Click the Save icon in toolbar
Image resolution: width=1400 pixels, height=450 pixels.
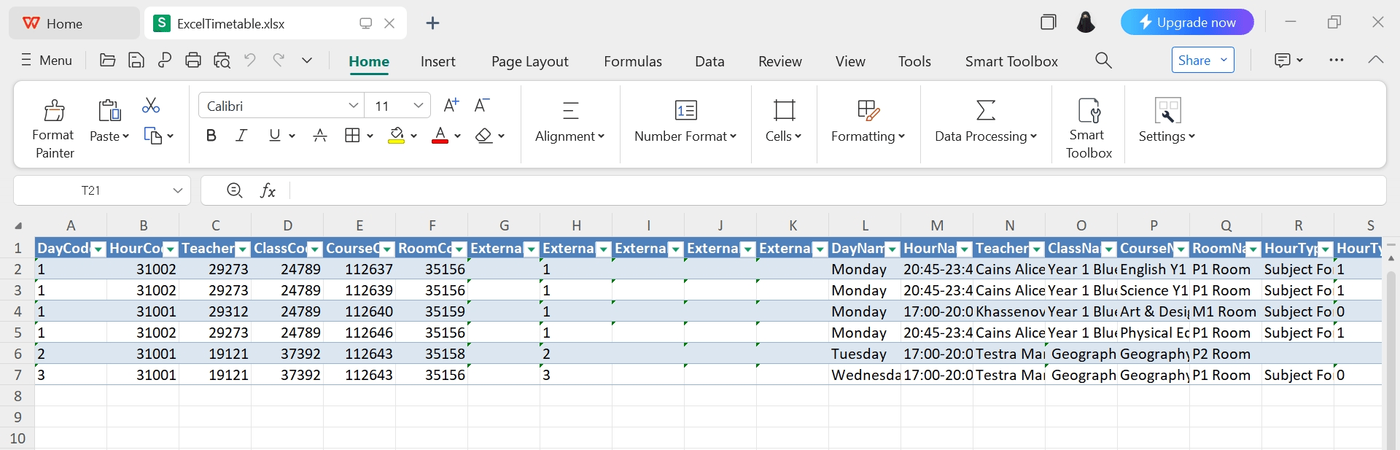coord(136,61)
